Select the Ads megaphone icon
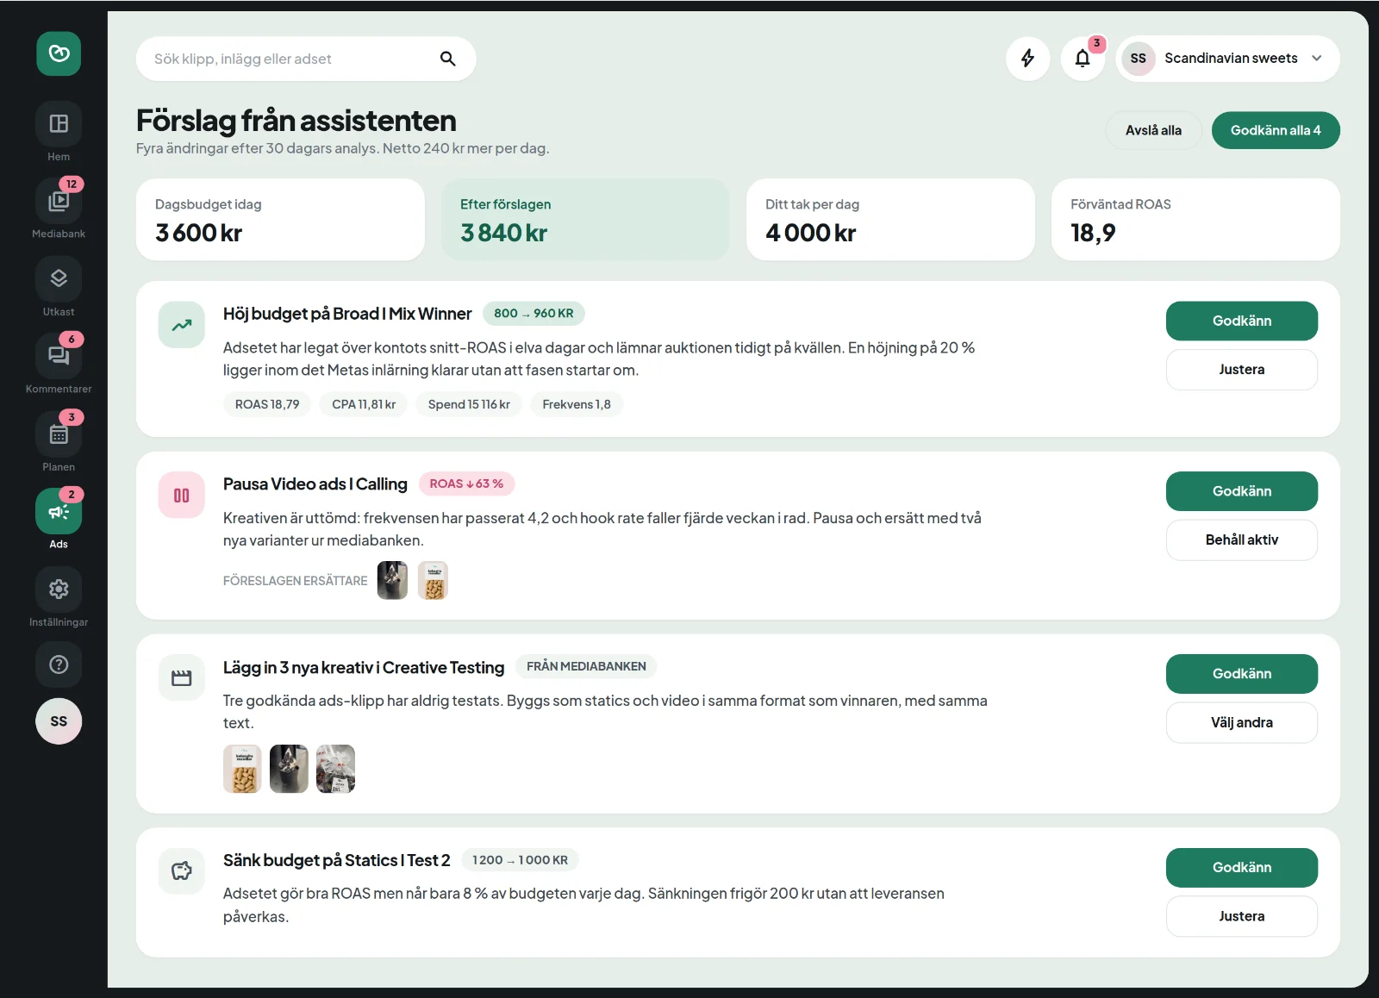The image size is (1379, 998). 59,512
